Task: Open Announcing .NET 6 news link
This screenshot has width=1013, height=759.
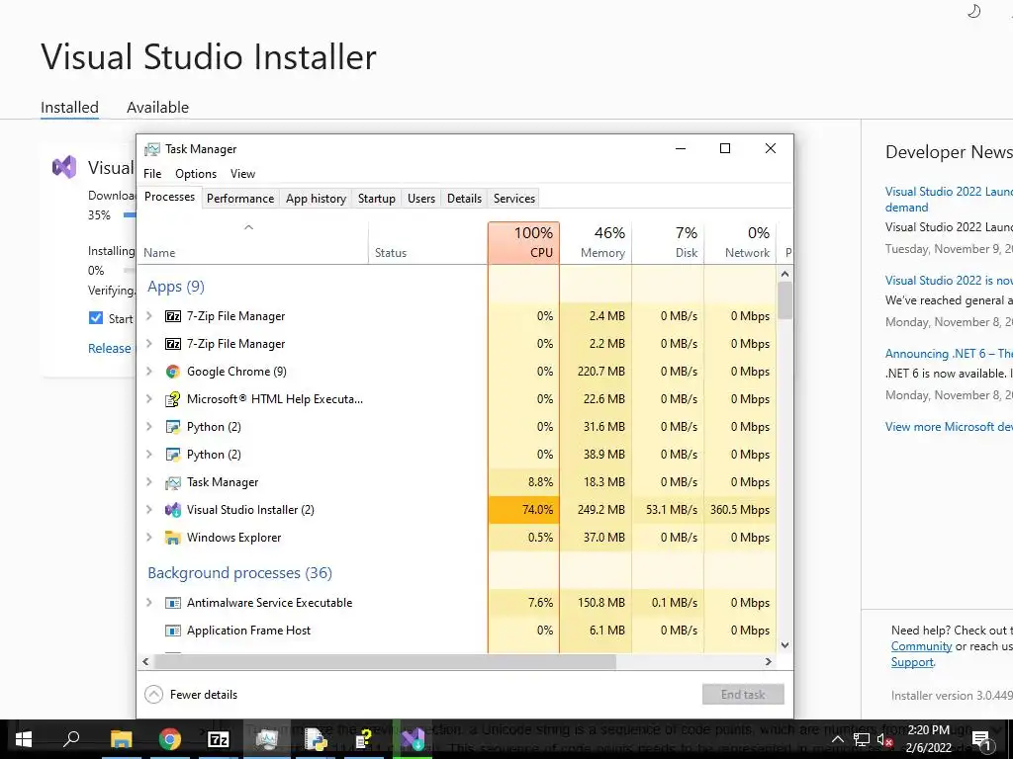Action: point(949,354)
